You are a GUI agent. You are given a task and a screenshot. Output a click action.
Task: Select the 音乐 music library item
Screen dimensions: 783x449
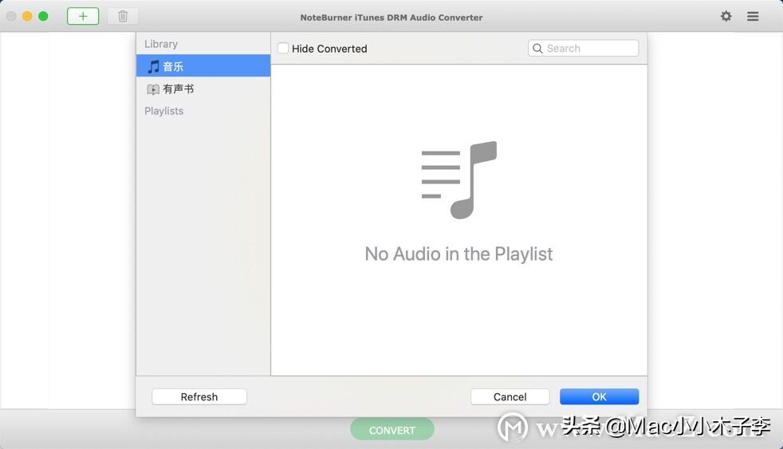coord(203,66)
